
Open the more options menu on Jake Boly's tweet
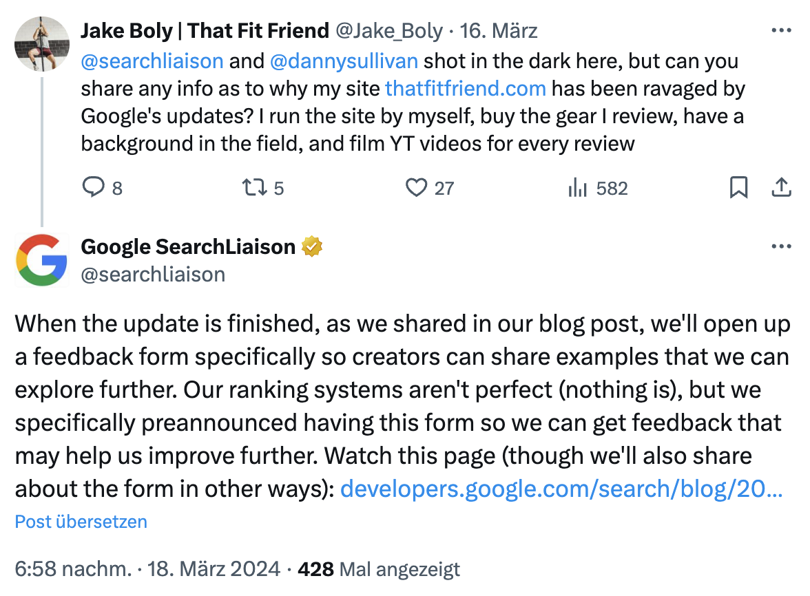(782, 30)
